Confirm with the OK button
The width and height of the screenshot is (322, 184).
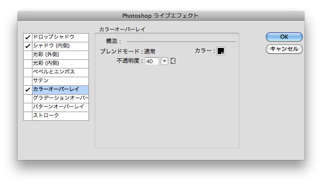tap(284, 37)
